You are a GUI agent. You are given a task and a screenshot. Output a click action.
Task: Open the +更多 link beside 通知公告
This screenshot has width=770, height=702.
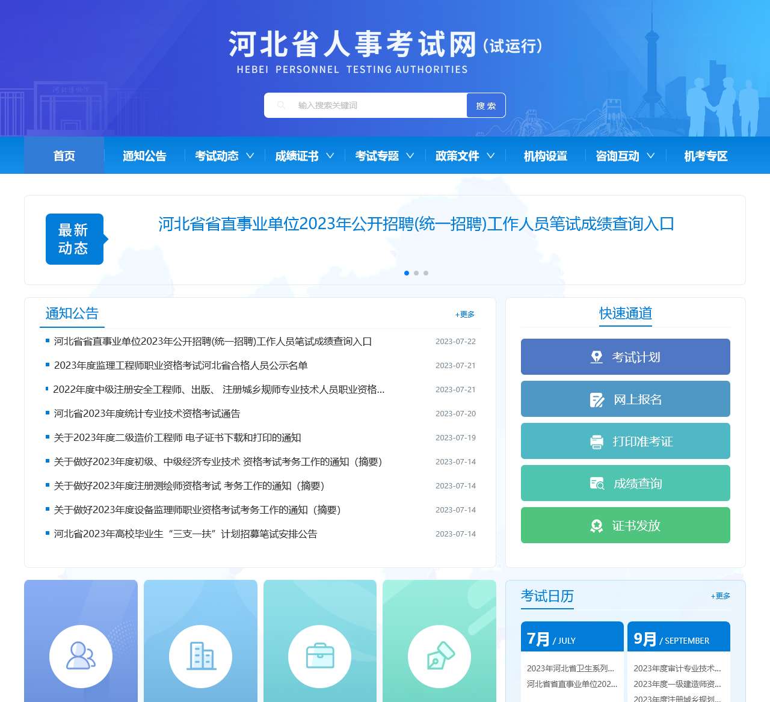tap(464, 314)
